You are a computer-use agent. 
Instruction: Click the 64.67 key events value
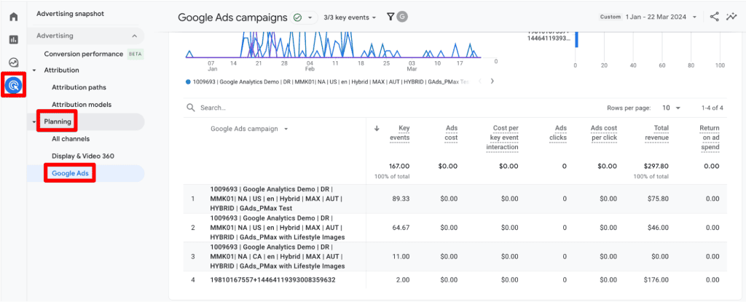pos(400,228)
